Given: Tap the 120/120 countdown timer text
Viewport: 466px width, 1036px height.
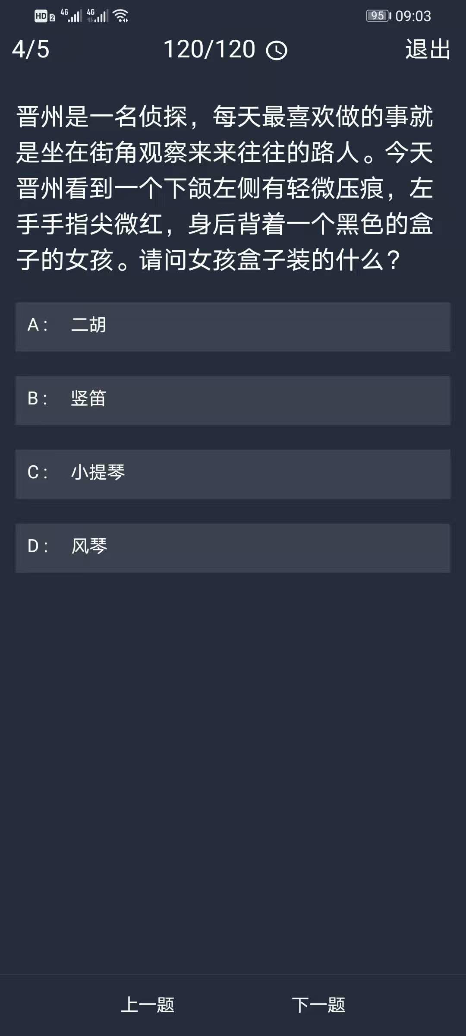Looking at the screenshot, I should coord(210,49).
